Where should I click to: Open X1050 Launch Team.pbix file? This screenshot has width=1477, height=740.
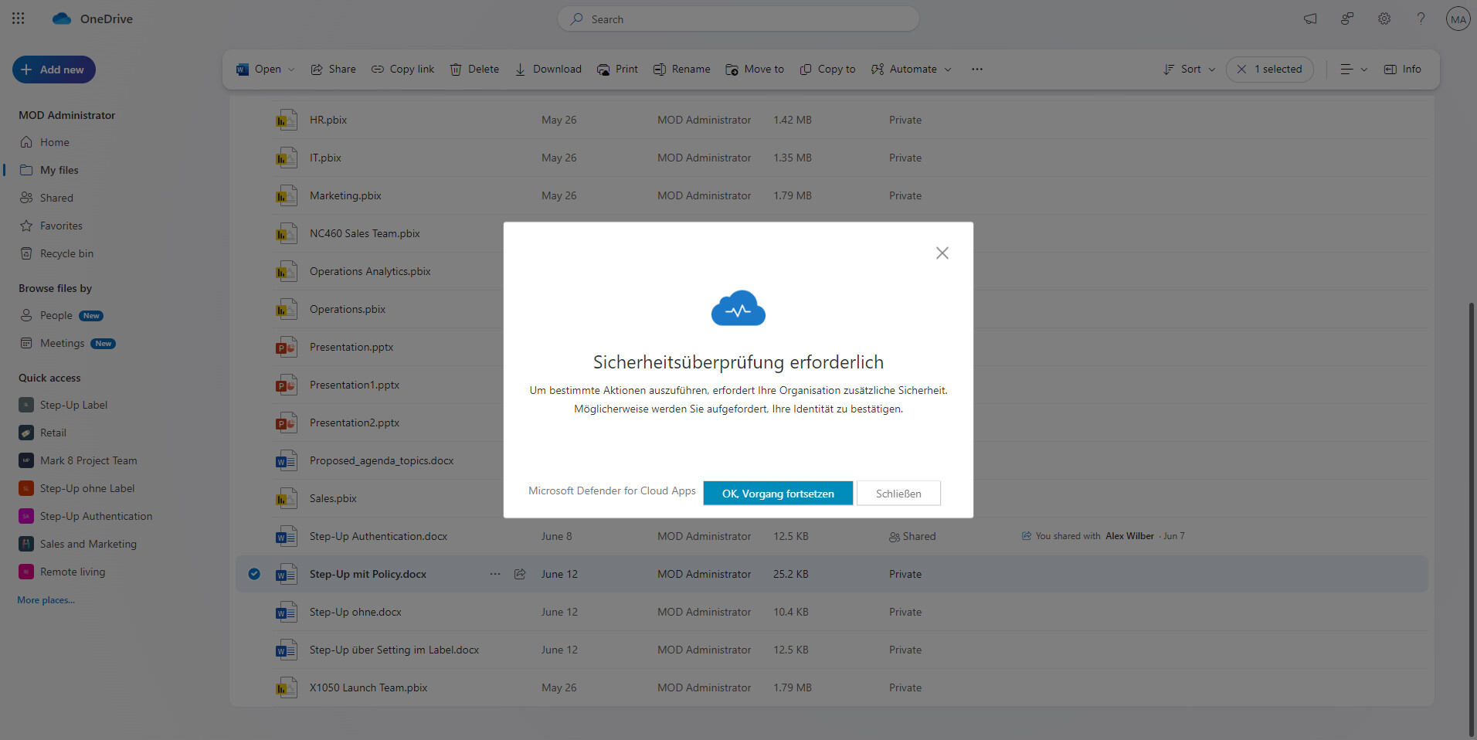[368, 687]
